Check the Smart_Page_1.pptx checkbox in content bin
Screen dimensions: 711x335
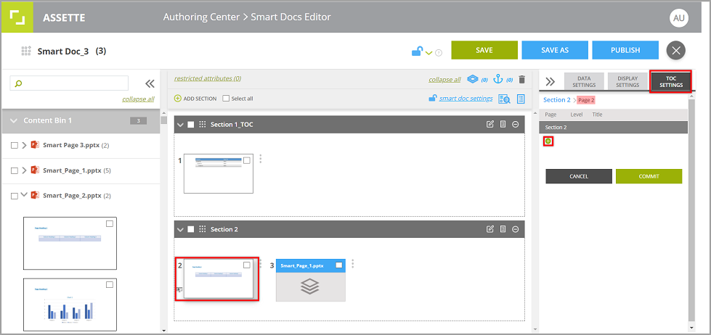pos(15,170)
